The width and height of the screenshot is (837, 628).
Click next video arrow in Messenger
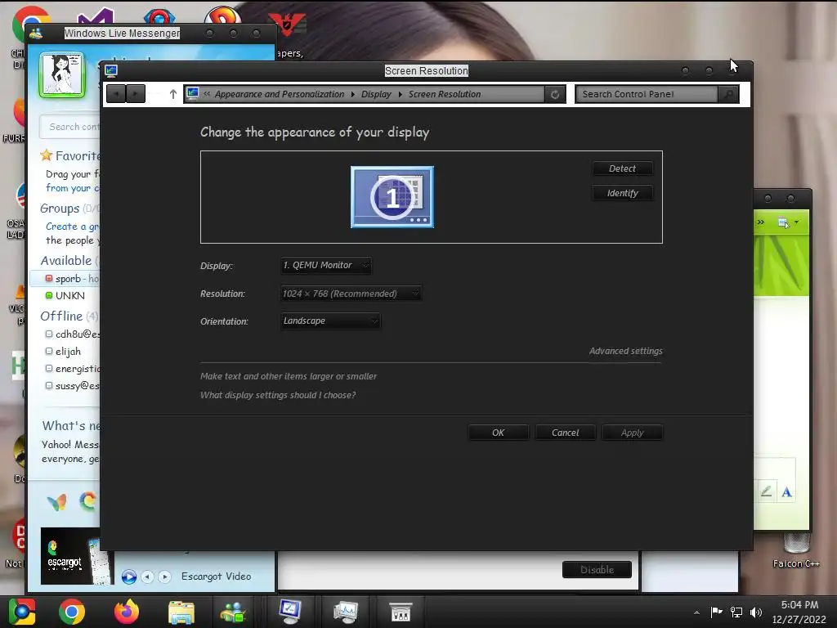click(x=165, y=576)
